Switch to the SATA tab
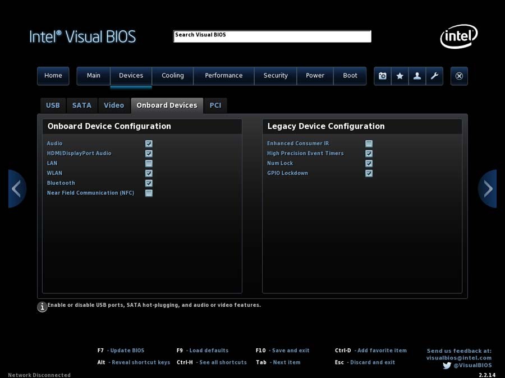The height and width of the screenshot is (378, 505). 82,105
